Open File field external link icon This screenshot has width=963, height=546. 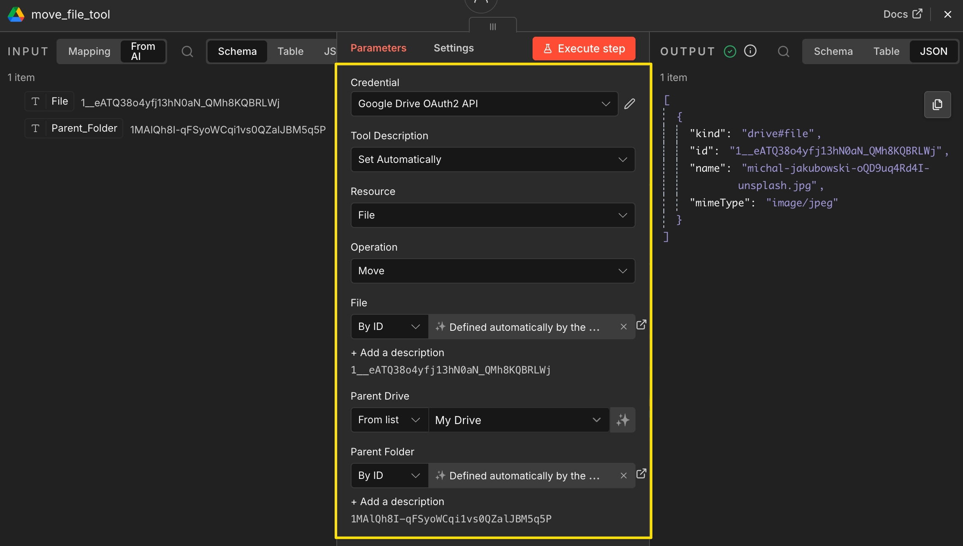point(641,324)
